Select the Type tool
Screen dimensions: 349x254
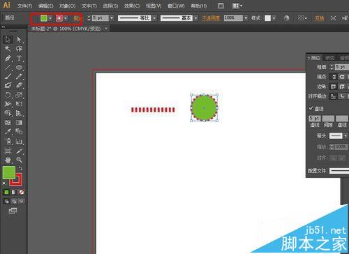pyautogui.click(x=19, y=58)
